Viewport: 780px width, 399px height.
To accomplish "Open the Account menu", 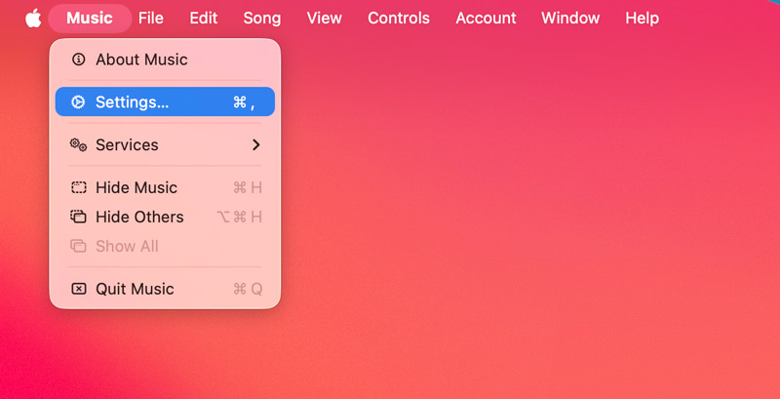I will pos(486,19).
